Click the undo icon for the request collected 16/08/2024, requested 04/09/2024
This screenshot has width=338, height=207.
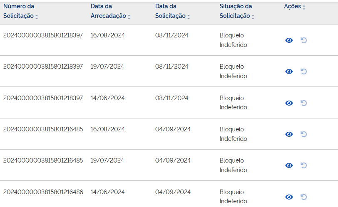[x=304, y=134]
